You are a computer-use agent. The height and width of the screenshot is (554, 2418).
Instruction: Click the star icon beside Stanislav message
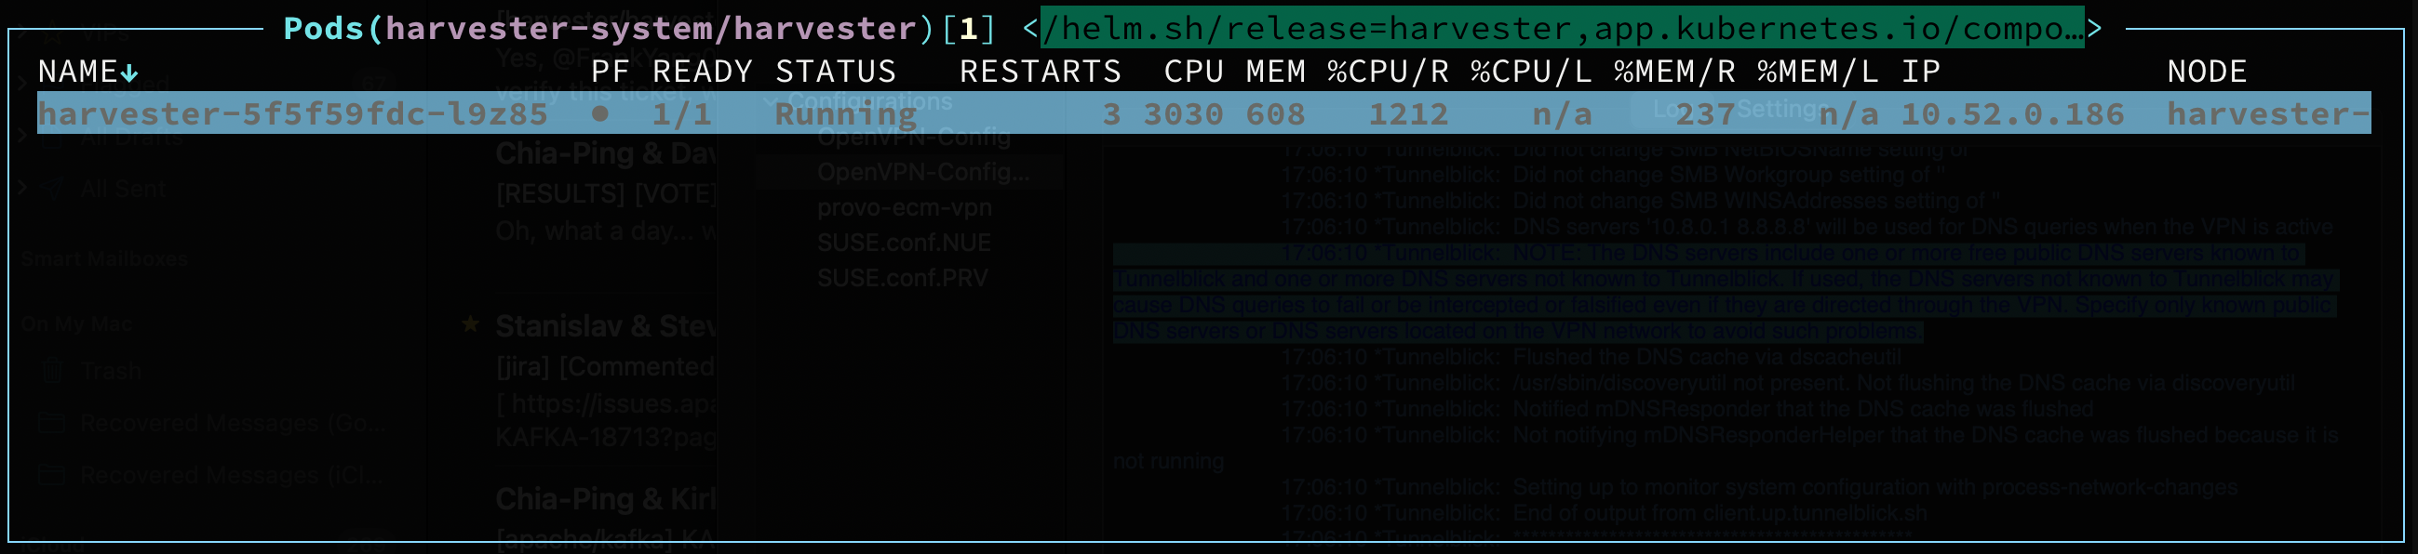point(470,324)
